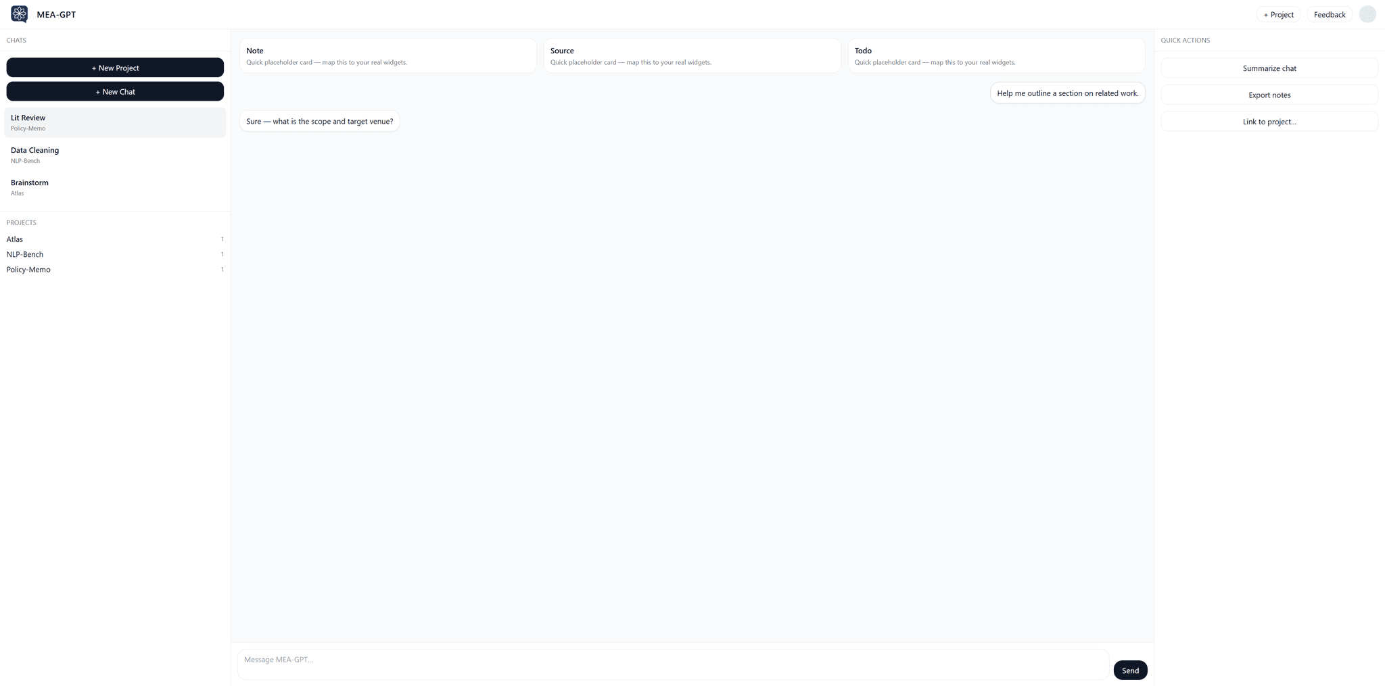
Task: Open the Link to project... dialog
Action: [1269, 122]
